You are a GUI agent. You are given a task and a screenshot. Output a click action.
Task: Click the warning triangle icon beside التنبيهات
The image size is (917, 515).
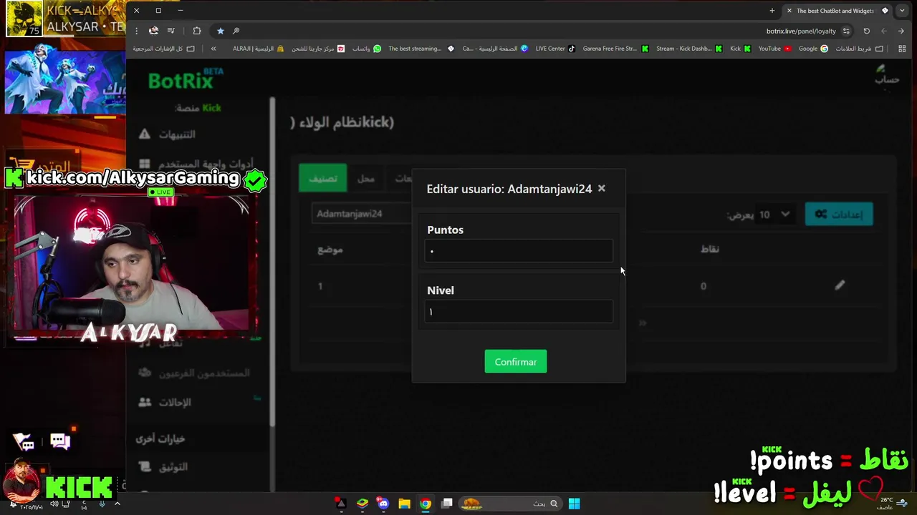pos(145,134)
